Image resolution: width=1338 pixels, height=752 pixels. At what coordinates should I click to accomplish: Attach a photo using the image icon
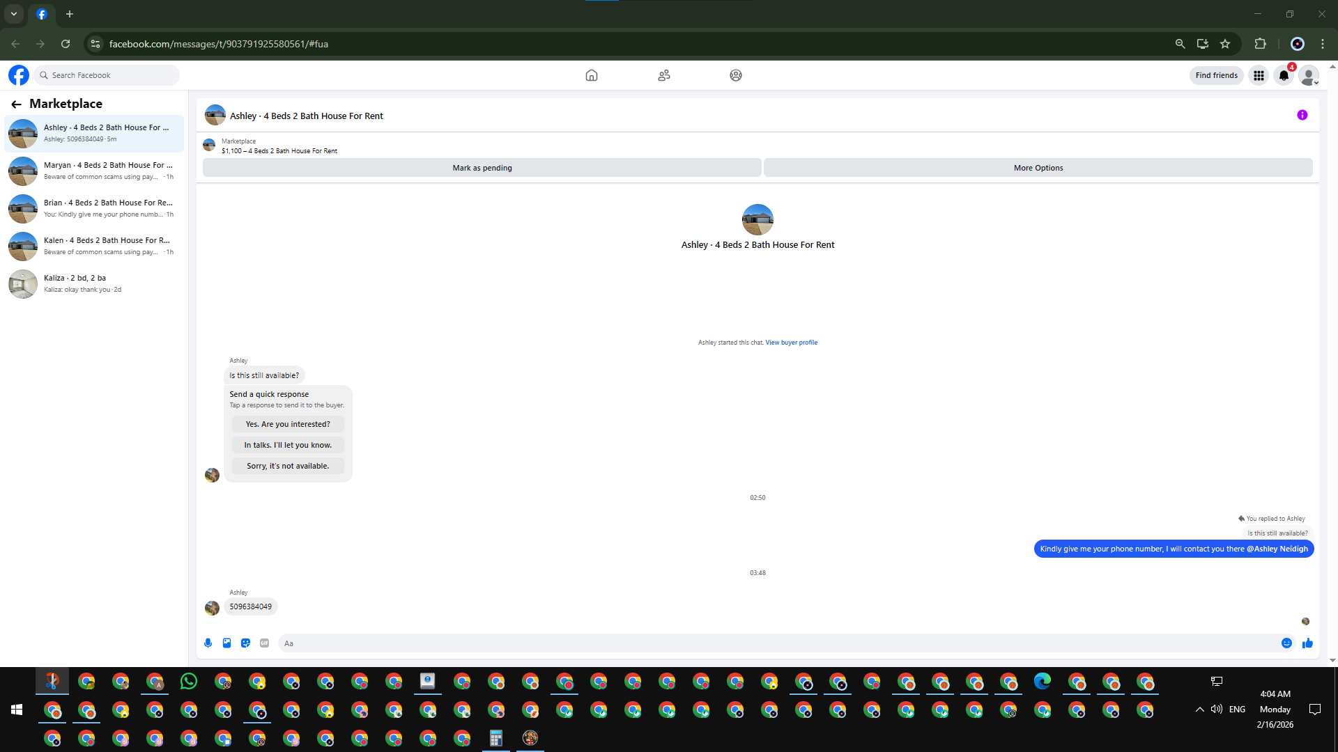coord(226,643)
